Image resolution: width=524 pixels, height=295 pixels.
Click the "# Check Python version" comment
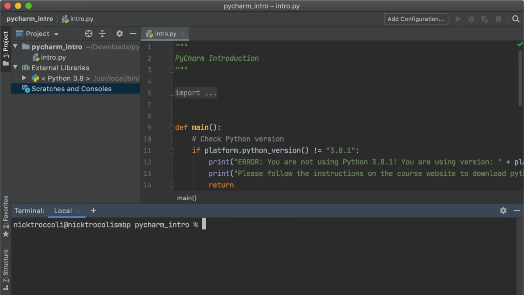tap(238, 139)
